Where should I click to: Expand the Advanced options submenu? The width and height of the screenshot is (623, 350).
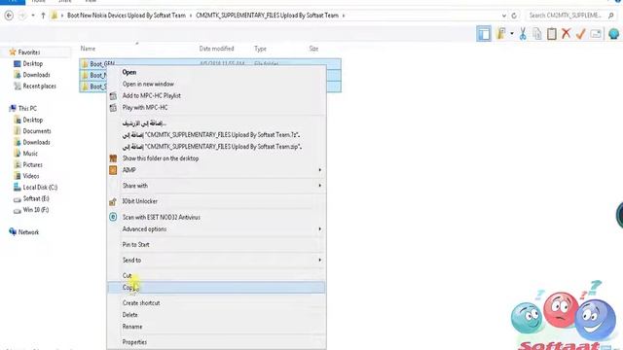[x=216, y=229]
